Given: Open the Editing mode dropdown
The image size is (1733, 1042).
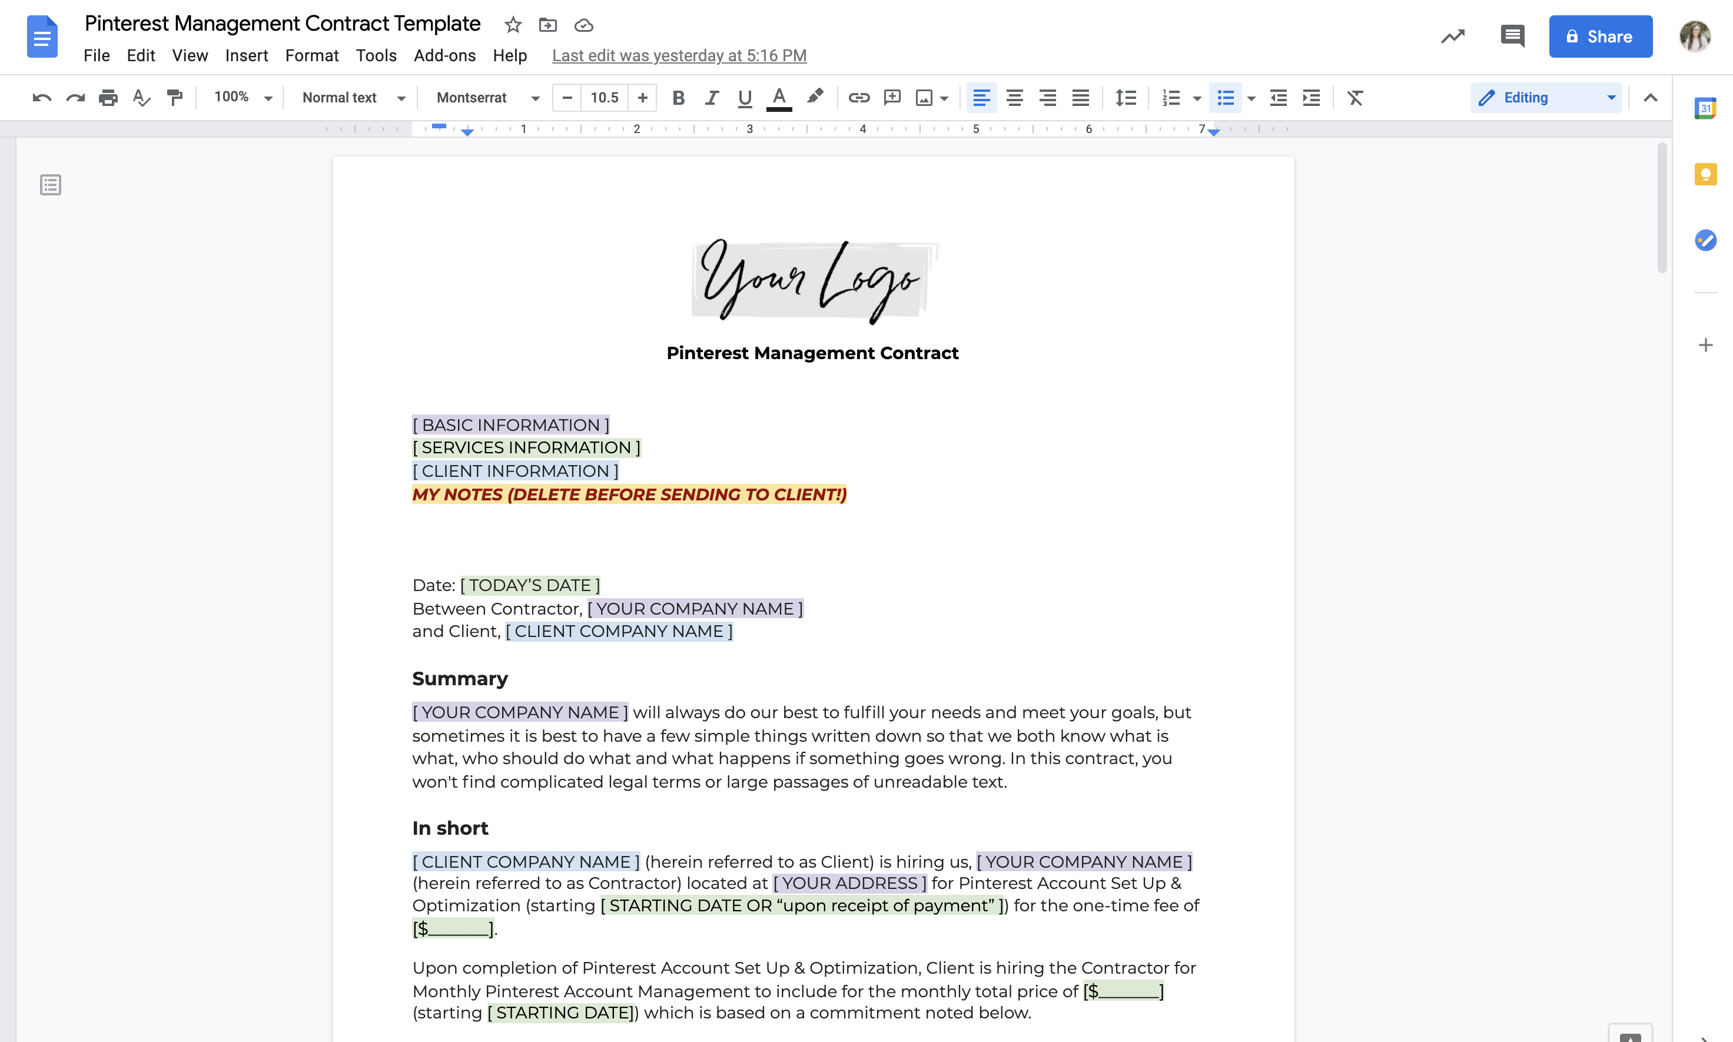Looking at the screenshot, I should point(1547,98).
